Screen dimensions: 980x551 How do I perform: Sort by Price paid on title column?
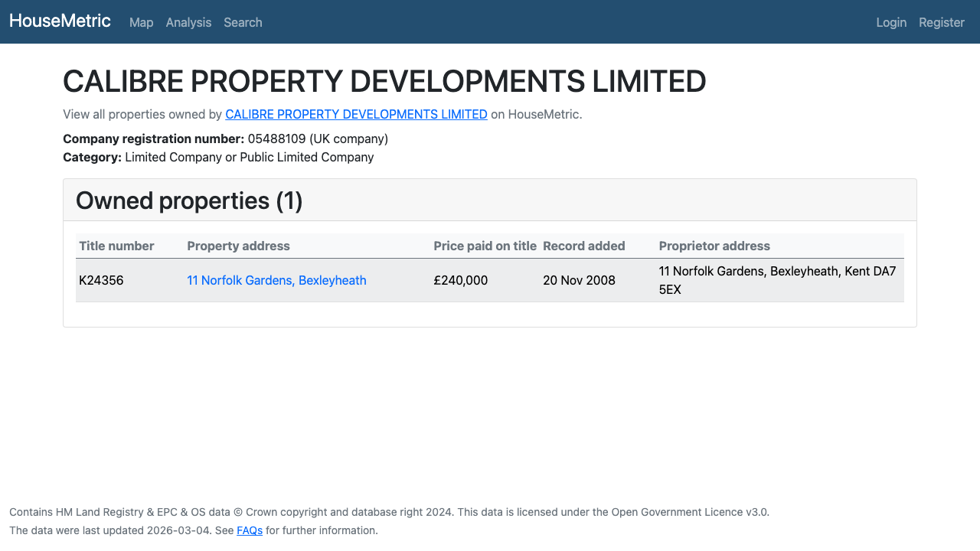click(485, 246)
